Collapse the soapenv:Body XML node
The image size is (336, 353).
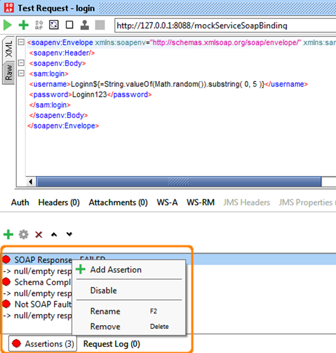coord(21,63)
